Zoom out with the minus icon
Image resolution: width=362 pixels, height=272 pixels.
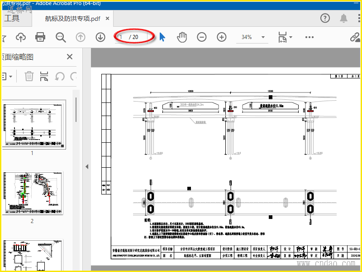tap(202, 37)
